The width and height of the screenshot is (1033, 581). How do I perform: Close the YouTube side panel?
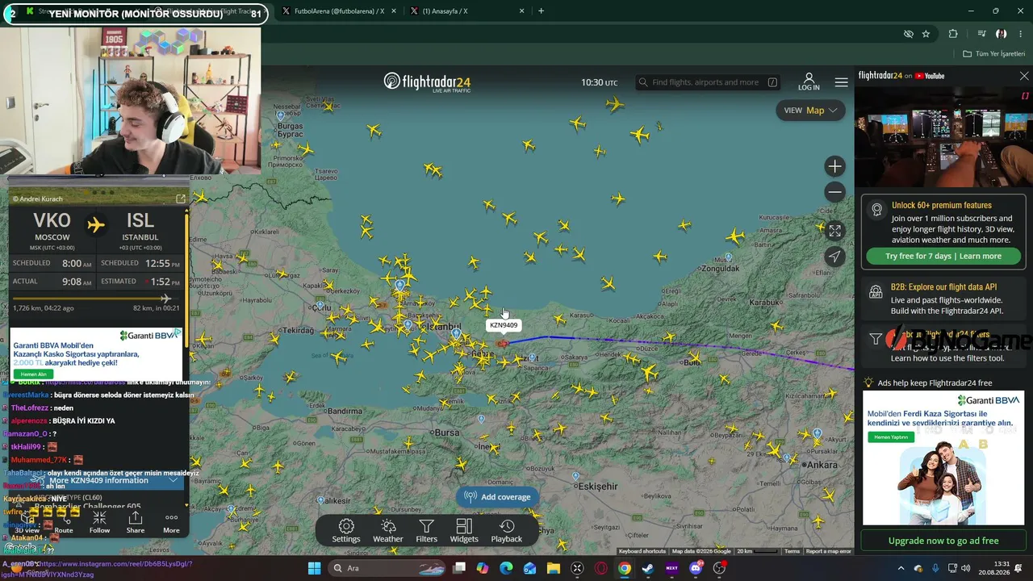(1024, 76)
